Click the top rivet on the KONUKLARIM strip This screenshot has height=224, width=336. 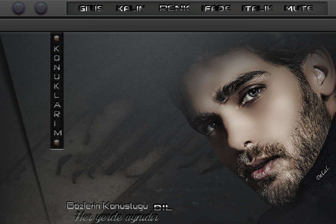point(57,38)
